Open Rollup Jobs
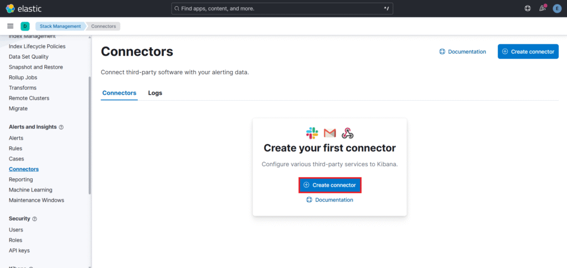This screenshot has width=567, height=268. [x=23, y=78]
